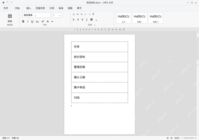Click the Undo arrow in title bar
The height and width of the screenshot is (140, 199).
coord(7,2)
